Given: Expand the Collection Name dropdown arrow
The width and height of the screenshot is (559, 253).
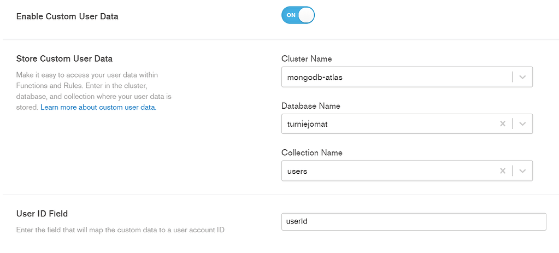Looking at the screenshot, I should [522, 171].
